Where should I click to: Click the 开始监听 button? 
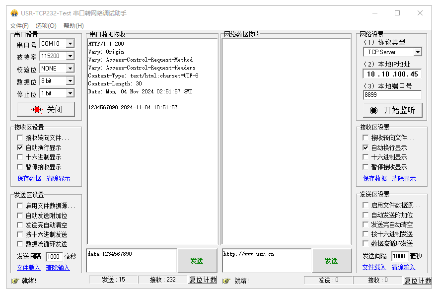[x=393, y=110]
